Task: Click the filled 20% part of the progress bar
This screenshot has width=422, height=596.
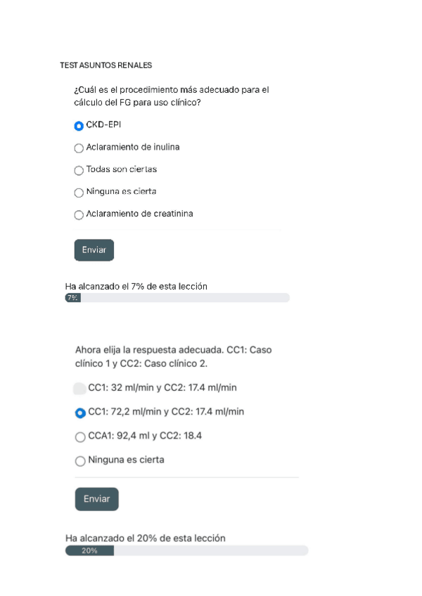Action: (89, 551)
